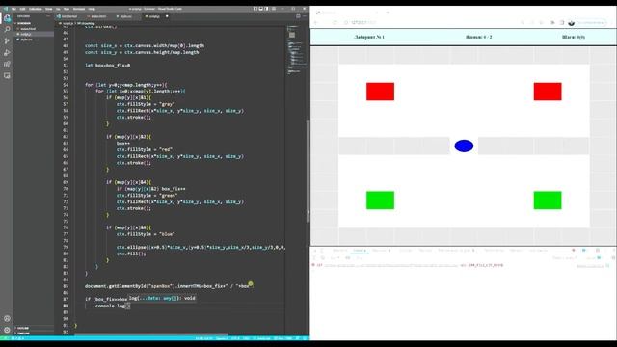The height and width of the screenshot is (347, 617).
Task: Open the source link at right of console error
Action: click(x=590, y=266)
